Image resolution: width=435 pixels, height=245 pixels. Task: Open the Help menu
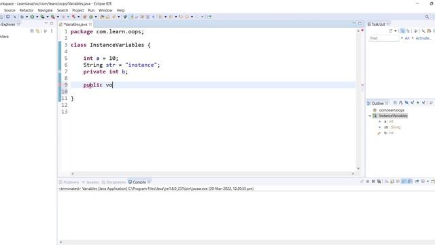120,10
